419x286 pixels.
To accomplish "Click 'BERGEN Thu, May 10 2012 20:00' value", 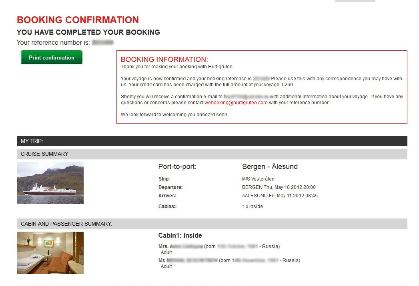I will (x=279, y=187).
